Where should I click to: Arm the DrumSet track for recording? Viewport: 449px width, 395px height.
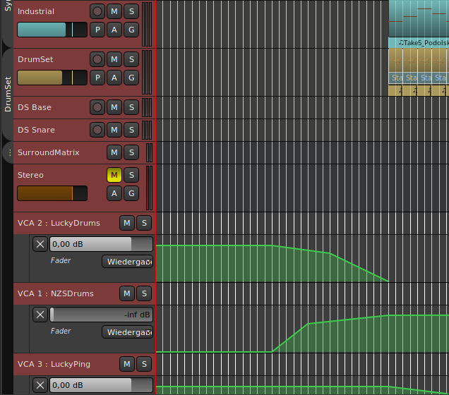click(97, 59)
